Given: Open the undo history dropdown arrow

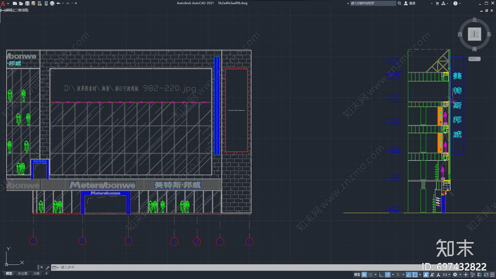Looking at the screenshot, I should [63, 3].
